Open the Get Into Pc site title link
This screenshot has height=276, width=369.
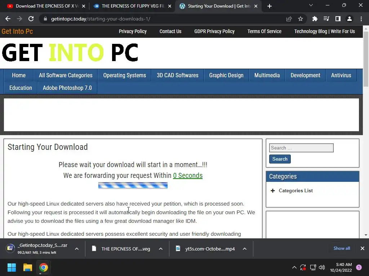pos(17,32)
